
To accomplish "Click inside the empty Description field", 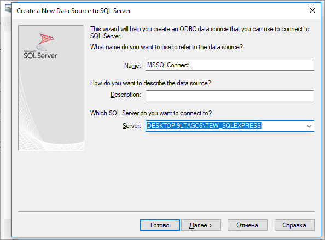I will (230, 96).
